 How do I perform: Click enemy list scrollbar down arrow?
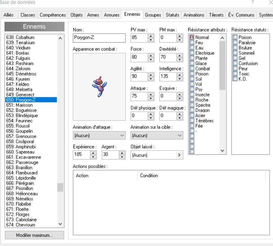(x=60, y=224)
